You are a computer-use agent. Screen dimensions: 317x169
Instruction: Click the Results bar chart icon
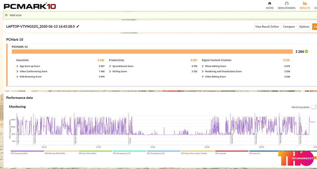pos(305,4)
